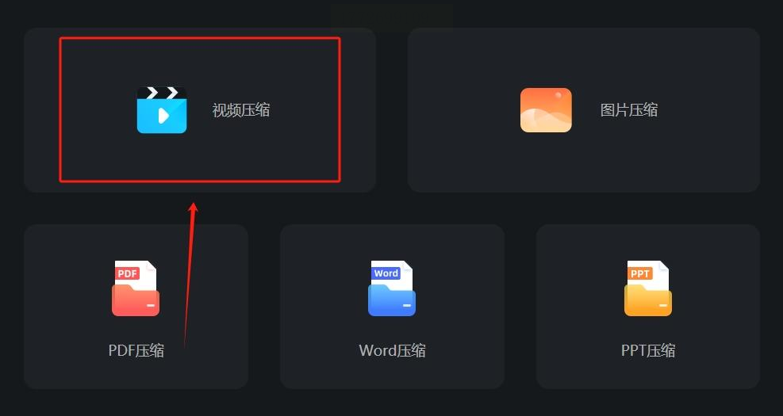Open the Word压缩 label

coord(392,351)
